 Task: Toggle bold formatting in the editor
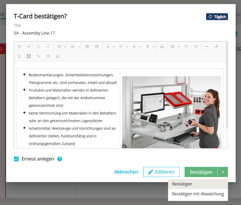tap(19, 47)
